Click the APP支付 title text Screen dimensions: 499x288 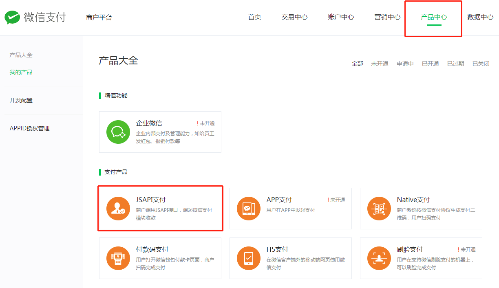tap(279, 200)
